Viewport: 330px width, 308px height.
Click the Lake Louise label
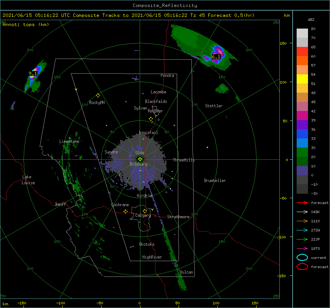click(x=28, y=180)
